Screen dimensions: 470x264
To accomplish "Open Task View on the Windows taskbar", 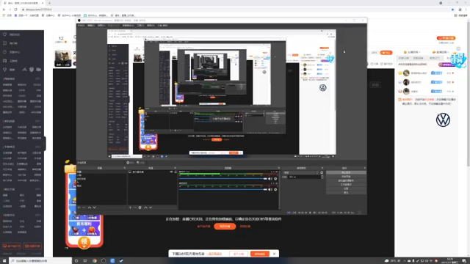I will pyautogui.click(x=85, y=261).
